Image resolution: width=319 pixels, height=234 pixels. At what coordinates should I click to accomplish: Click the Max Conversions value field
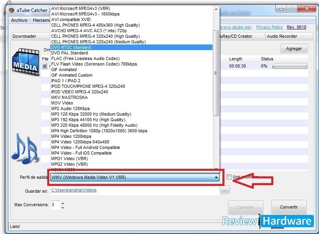click(x=55, y=205)
